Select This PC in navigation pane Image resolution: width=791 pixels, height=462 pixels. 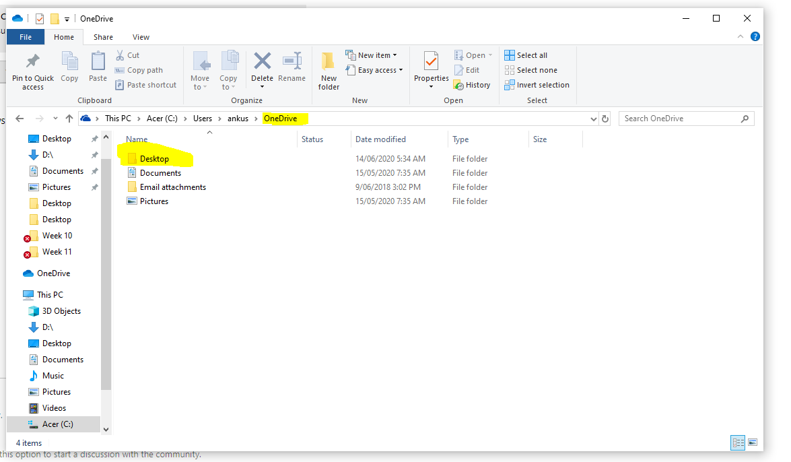point(50,294)
